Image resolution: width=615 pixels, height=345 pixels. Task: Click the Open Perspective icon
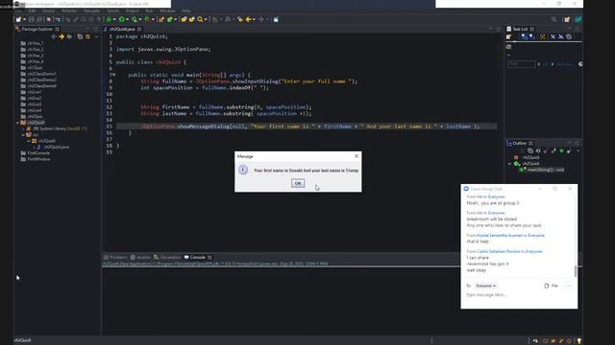coord(567,19)
